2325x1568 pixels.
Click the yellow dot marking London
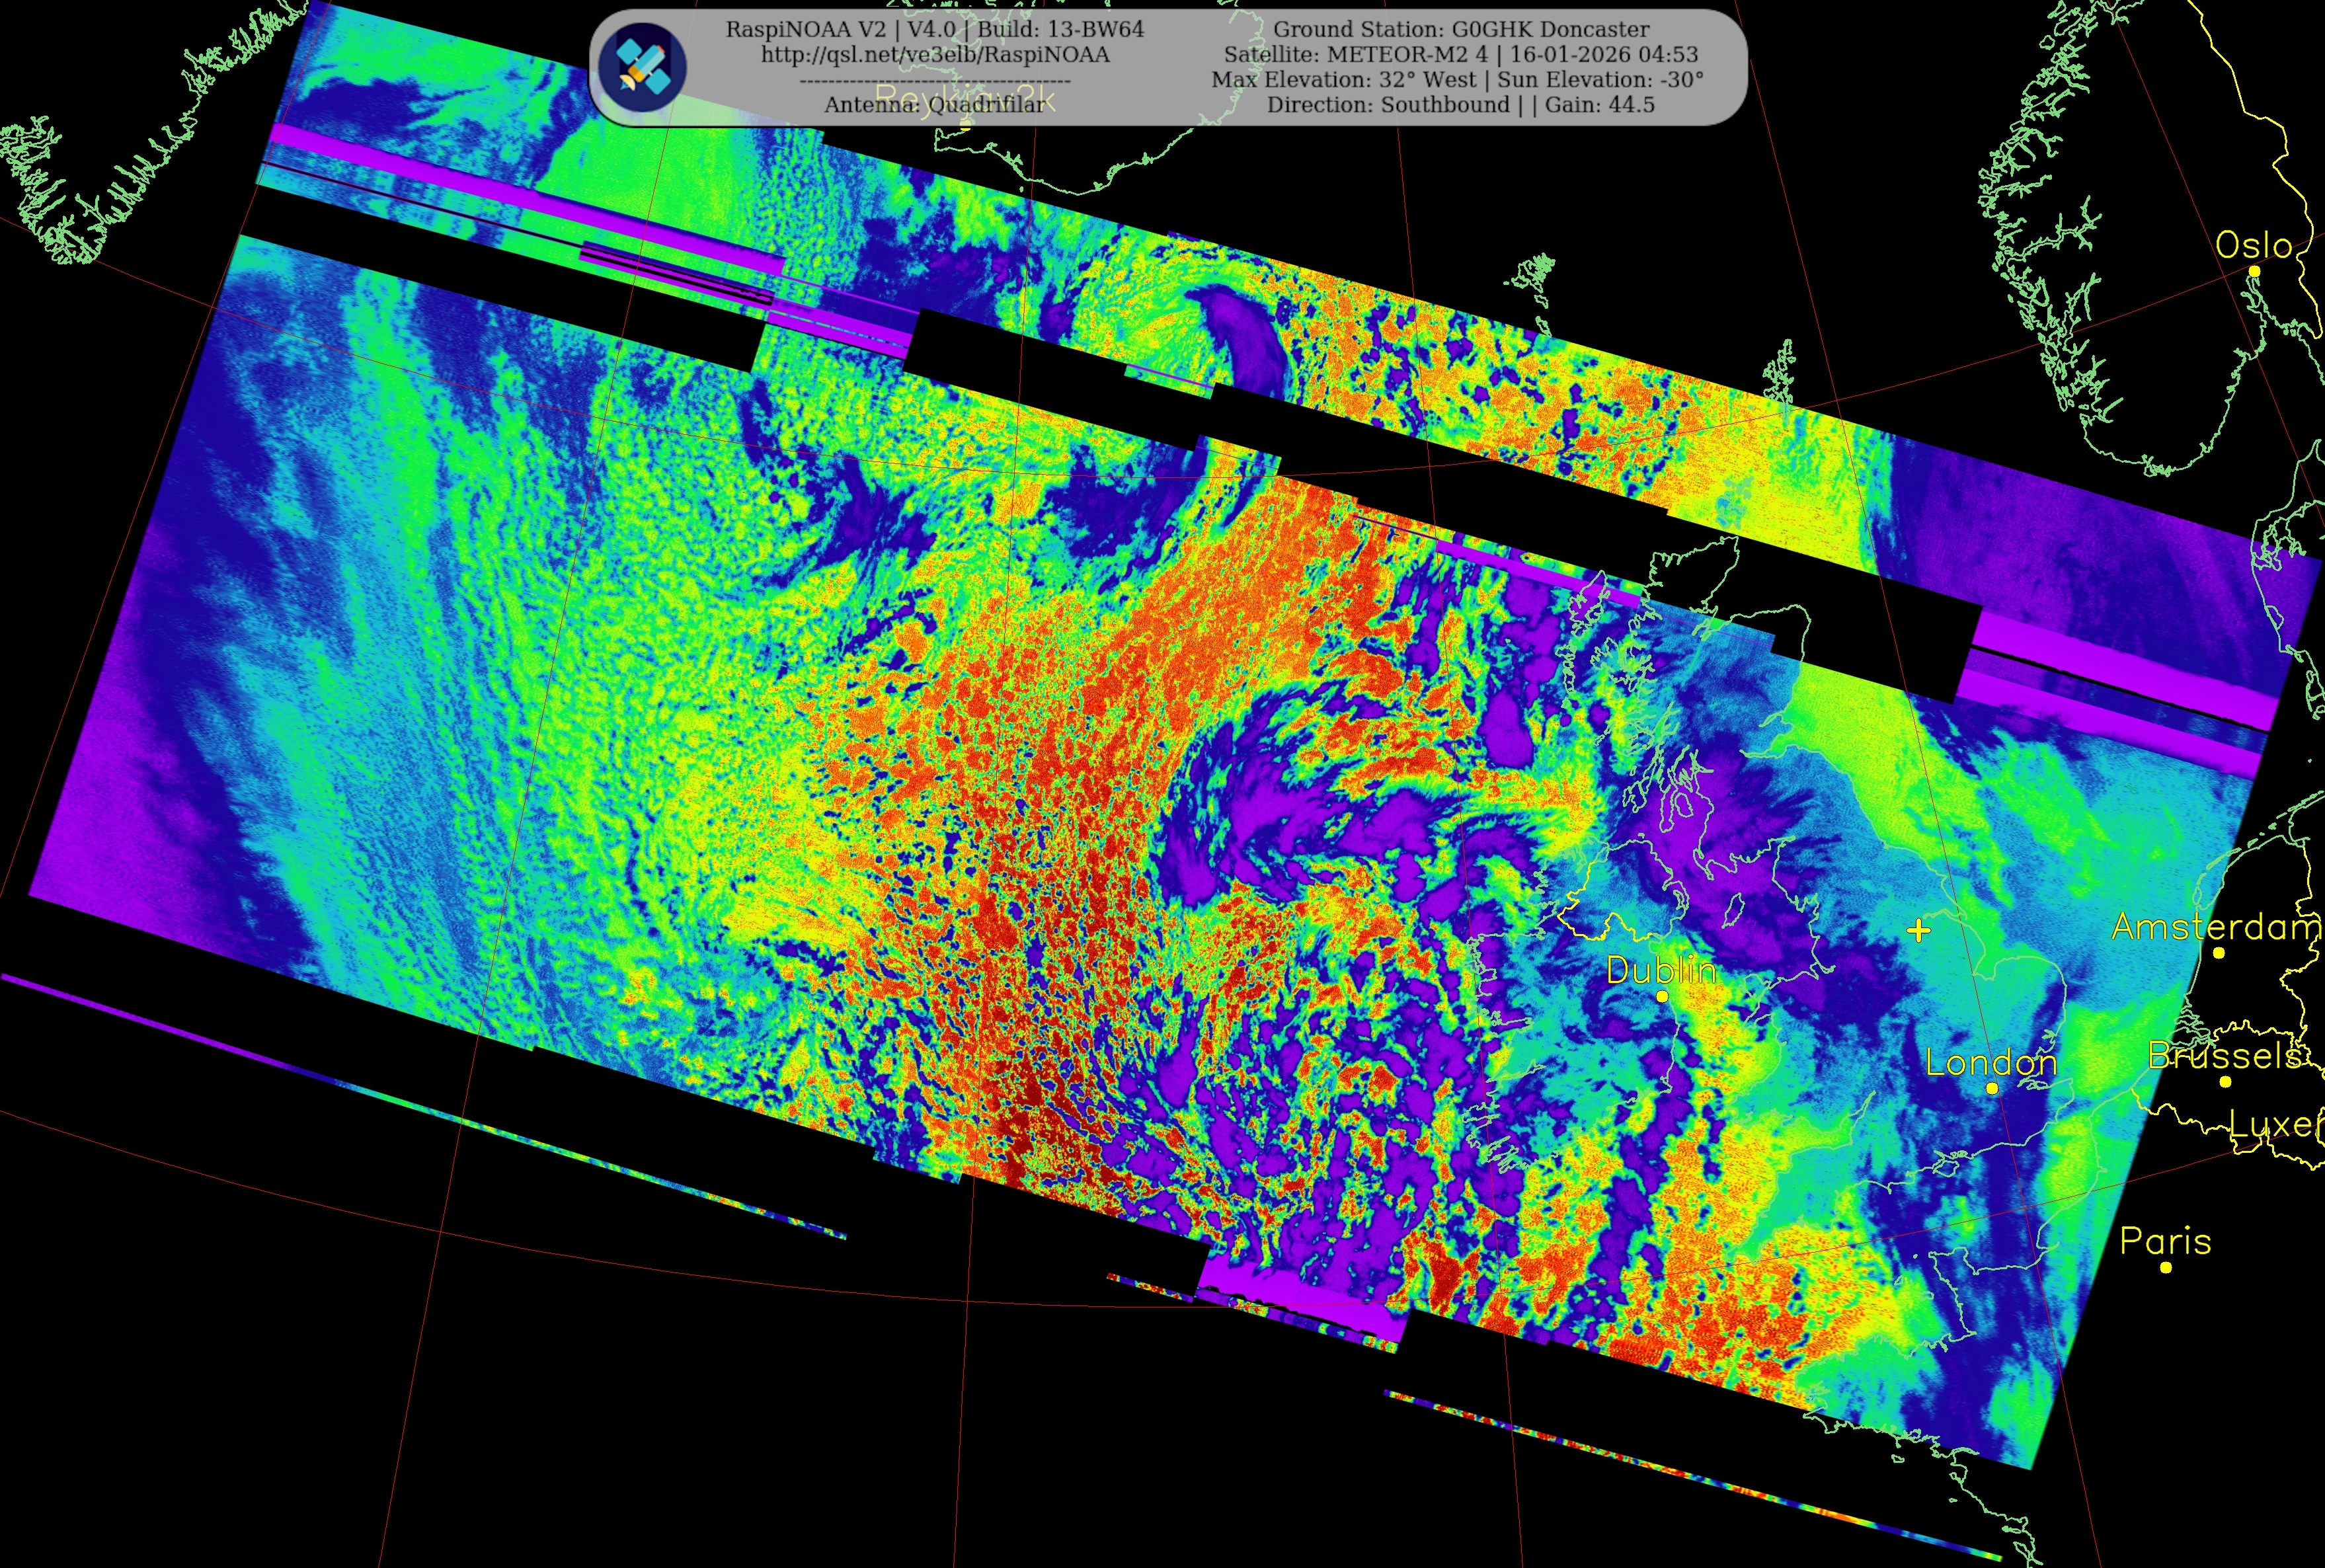1992,1088
